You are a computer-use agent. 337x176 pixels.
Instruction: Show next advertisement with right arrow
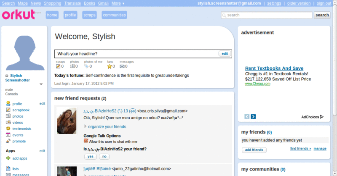(253, 117)
